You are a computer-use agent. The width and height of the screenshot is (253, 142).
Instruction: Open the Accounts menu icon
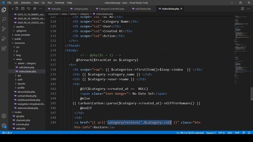click(x=4, y=116)
